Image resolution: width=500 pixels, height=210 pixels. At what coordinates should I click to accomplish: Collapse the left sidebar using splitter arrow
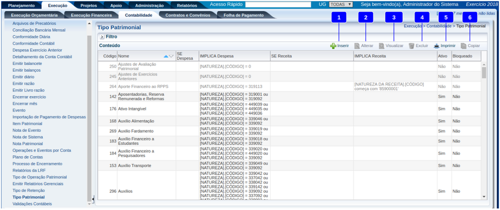tap(93, 199)
